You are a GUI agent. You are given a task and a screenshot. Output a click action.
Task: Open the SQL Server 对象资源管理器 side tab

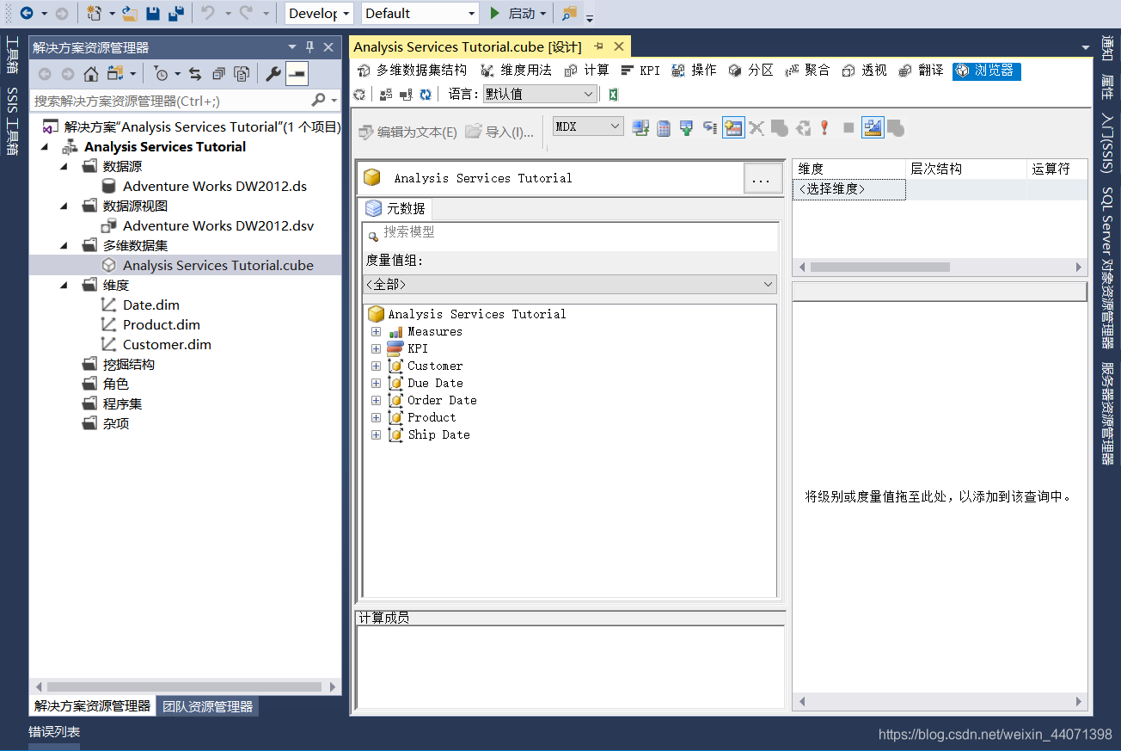point(1107,268)
